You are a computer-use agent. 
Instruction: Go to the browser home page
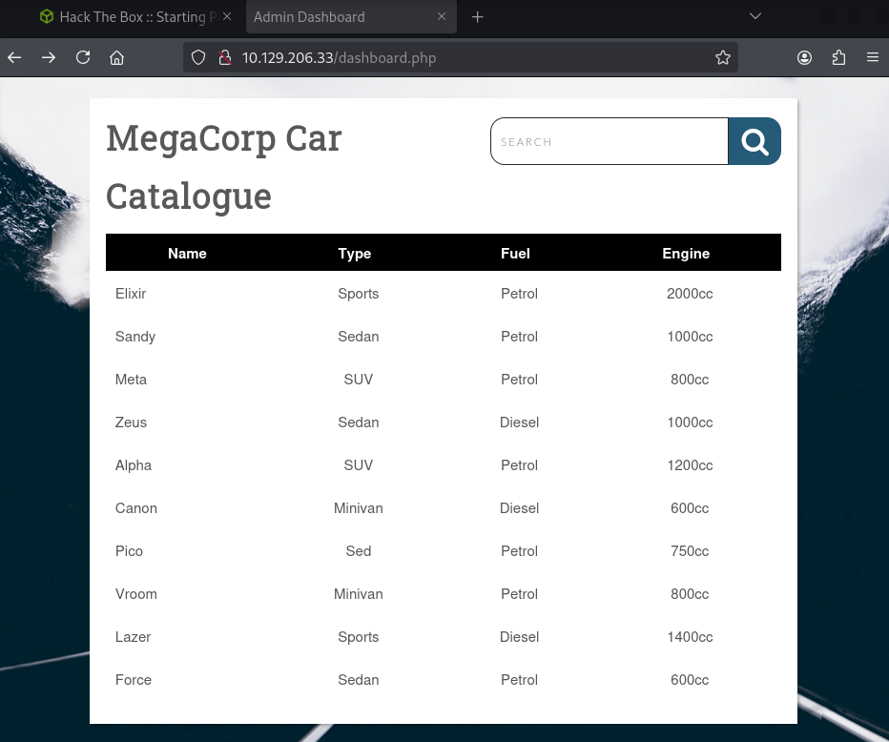click(x=116, y=57)
